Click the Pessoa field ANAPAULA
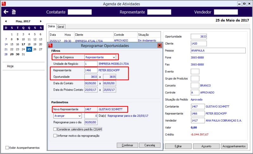 point(218,50)
